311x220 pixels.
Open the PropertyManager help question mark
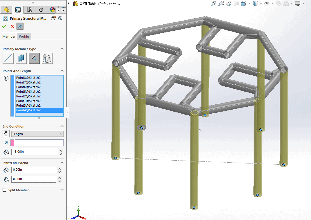[x=60, y=18]
